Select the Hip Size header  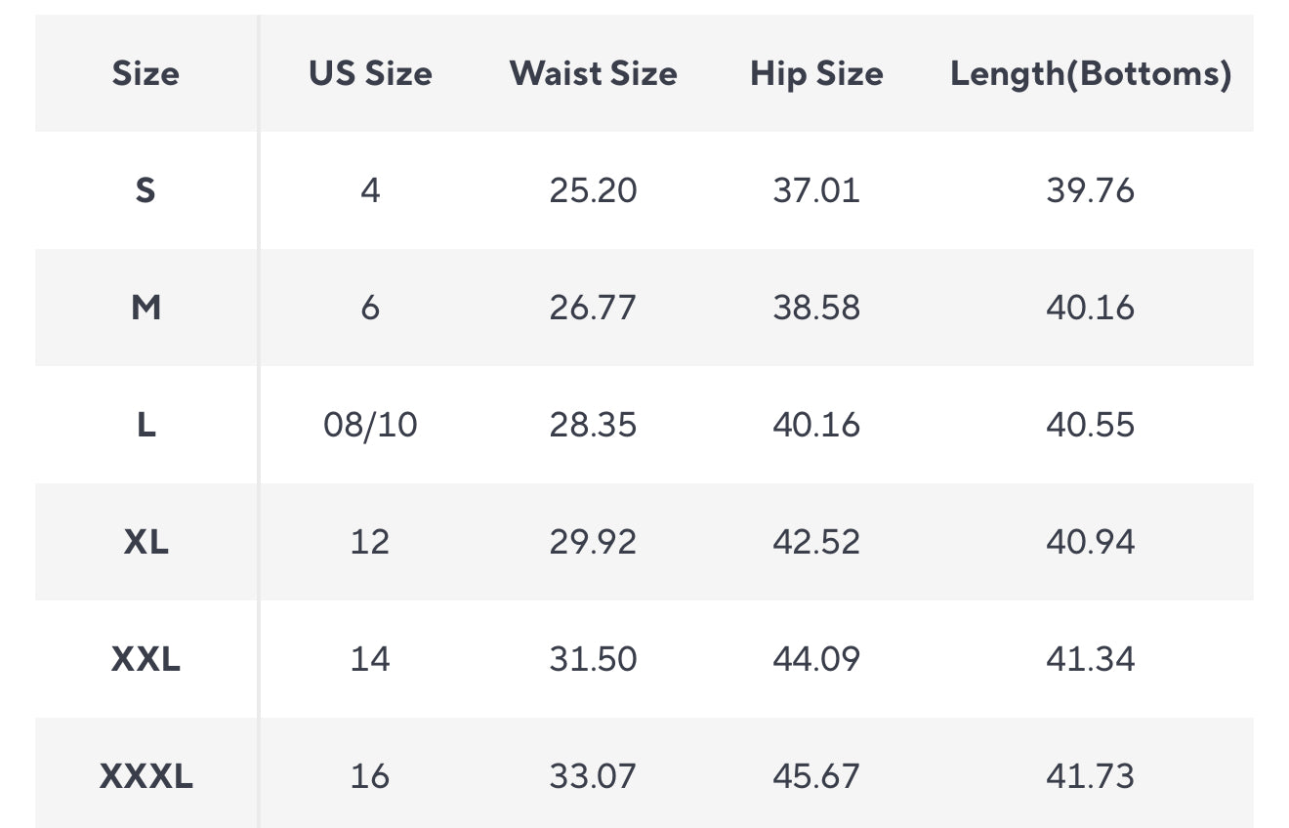pyautogui.click(x=816, y=73)
